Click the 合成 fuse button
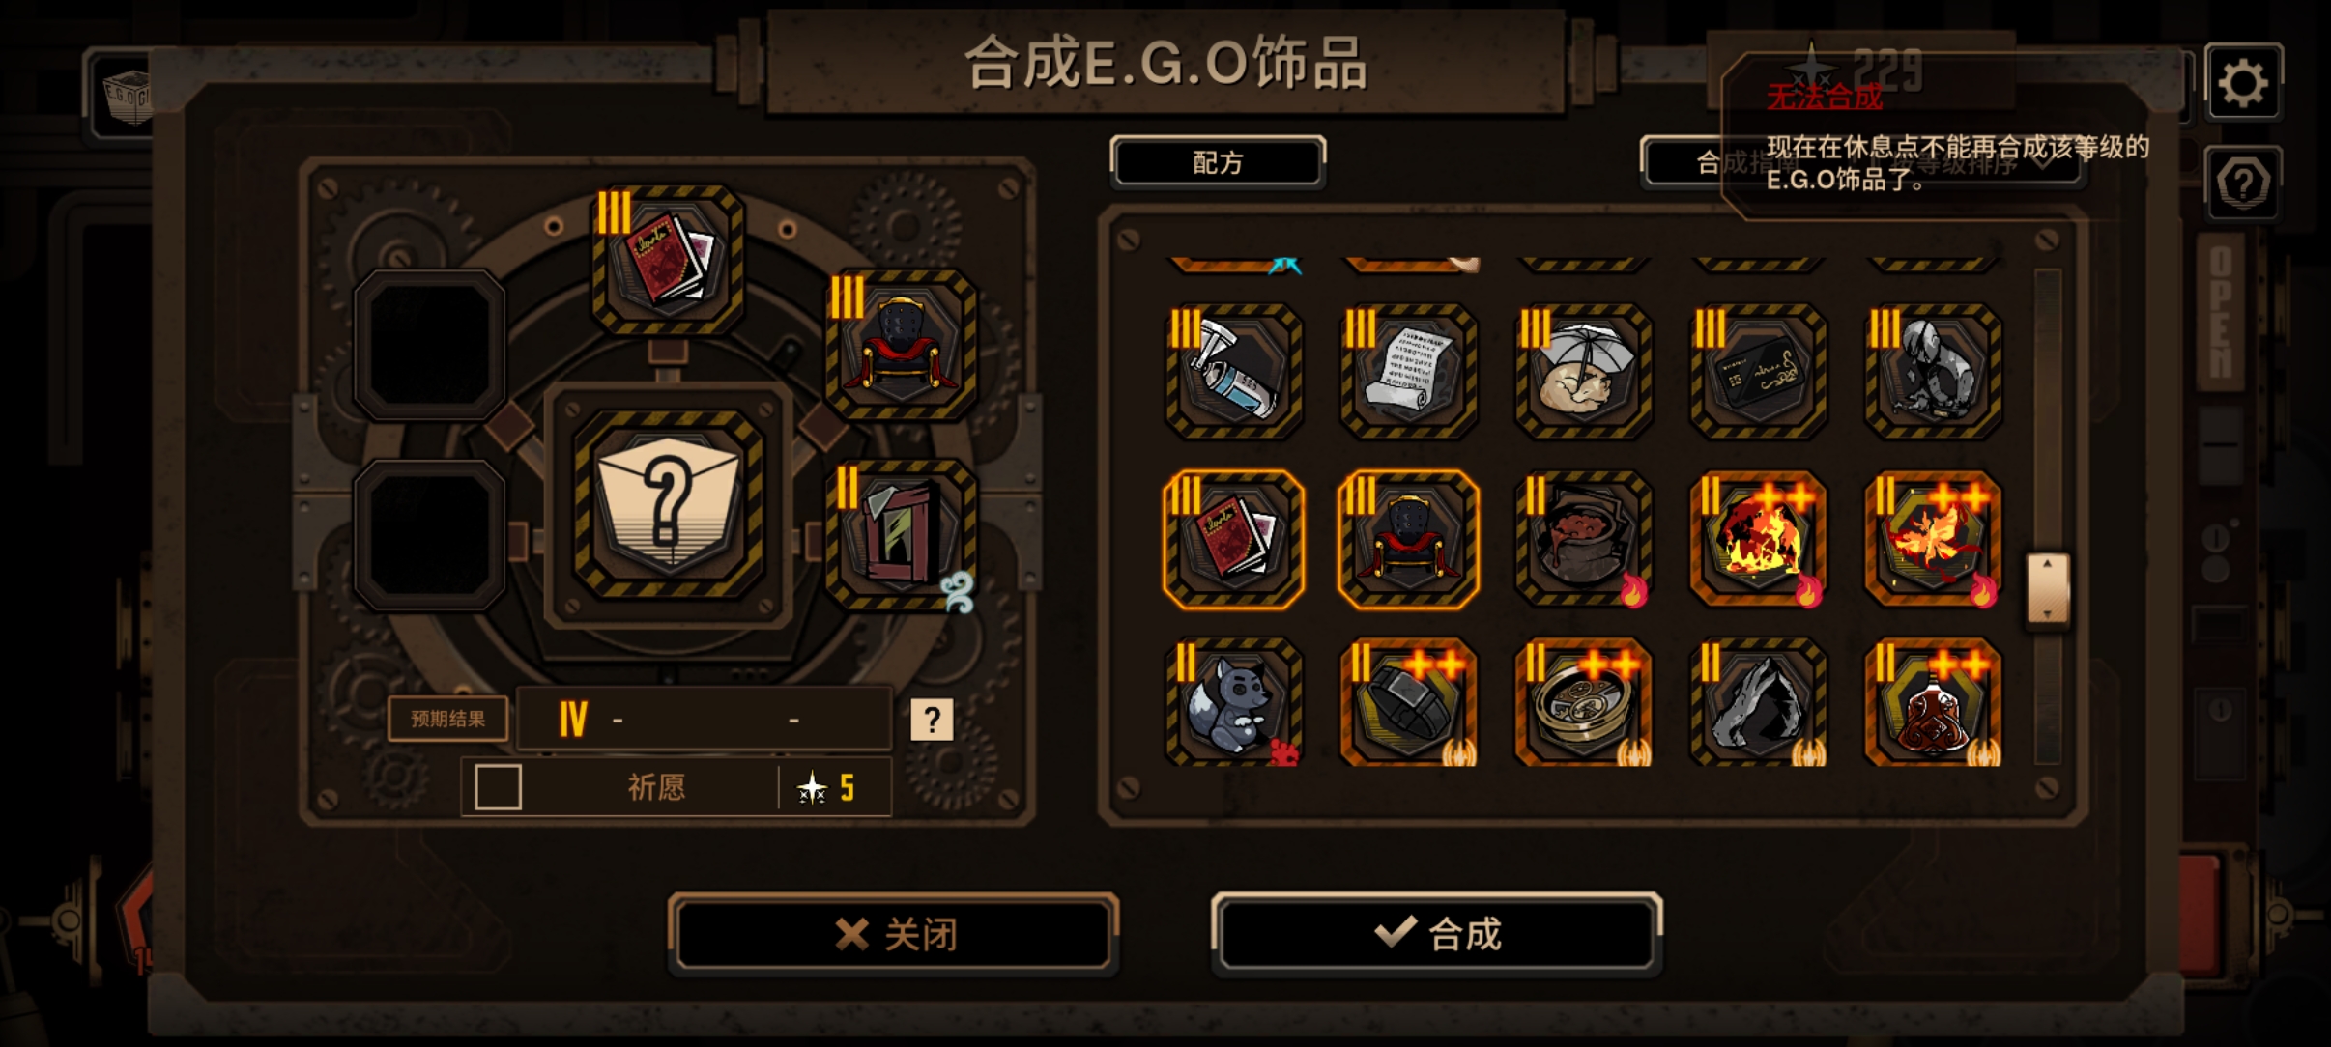Viewport: 2331px width, 1047px height. 1436,933
